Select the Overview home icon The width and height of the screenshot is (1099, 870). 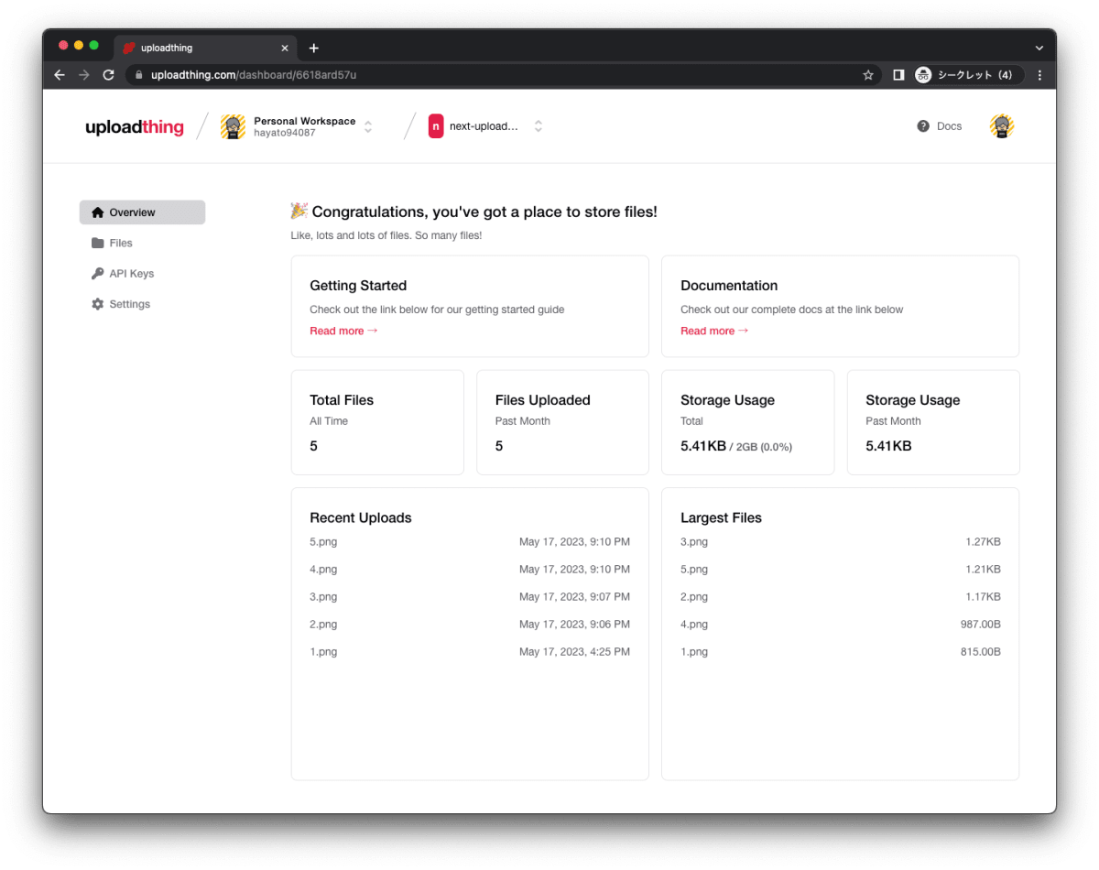(97, 212)
